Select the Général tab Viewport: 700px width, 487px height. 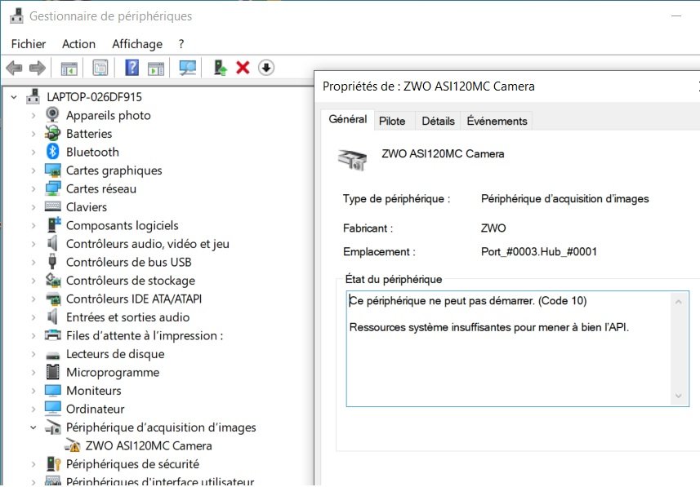(x=348, y=120)
